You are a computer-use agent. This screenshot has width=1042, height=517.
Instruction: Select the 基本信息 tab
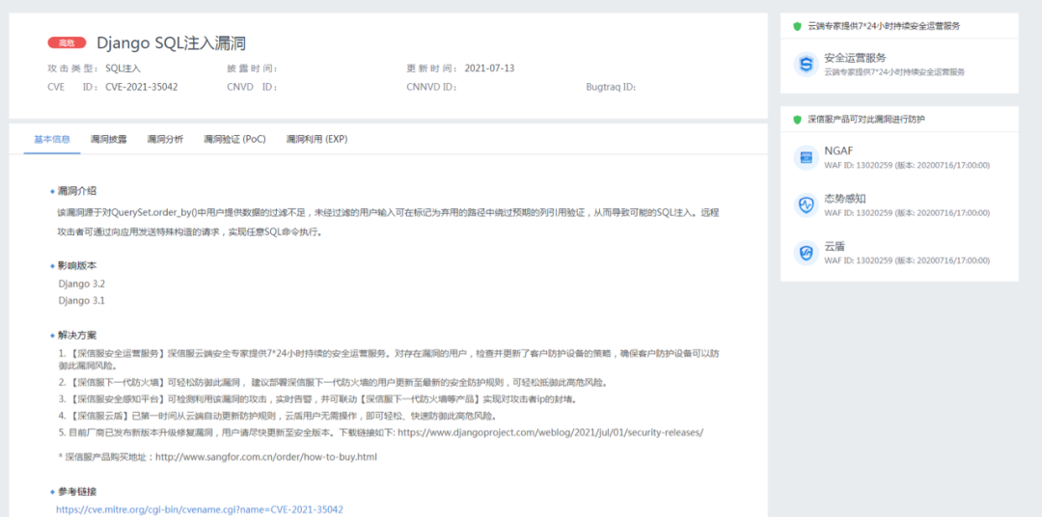point(52,139)
